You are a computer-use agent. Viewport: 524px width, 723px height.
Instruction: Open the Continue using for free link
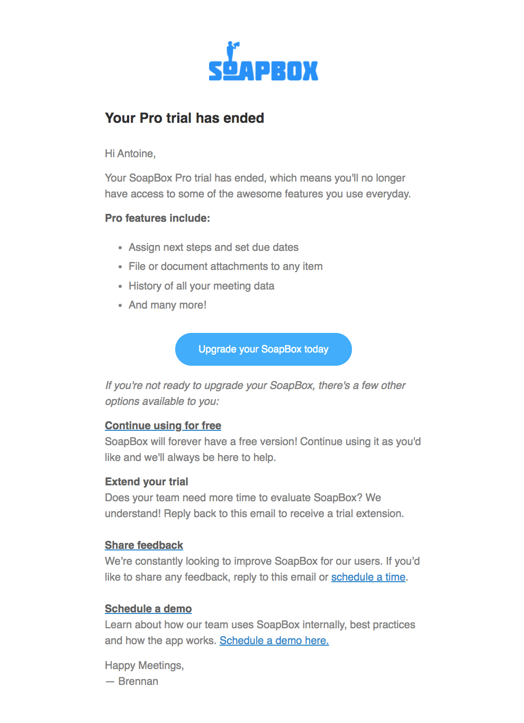coord(162,426)
